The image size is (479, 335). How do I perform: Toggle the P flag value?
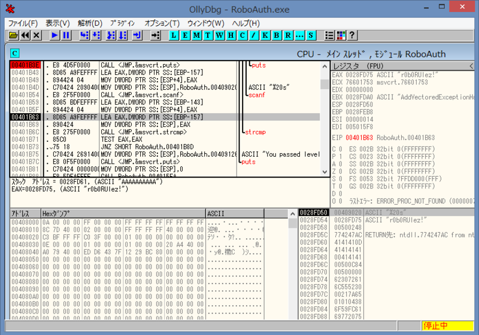[x=340, y=157]
